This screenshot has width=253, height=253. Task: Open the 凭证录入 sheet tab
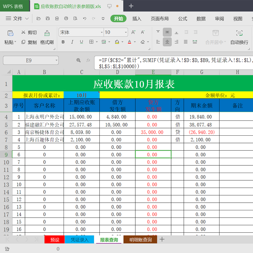pyautogui.click(x=79, y=240)
